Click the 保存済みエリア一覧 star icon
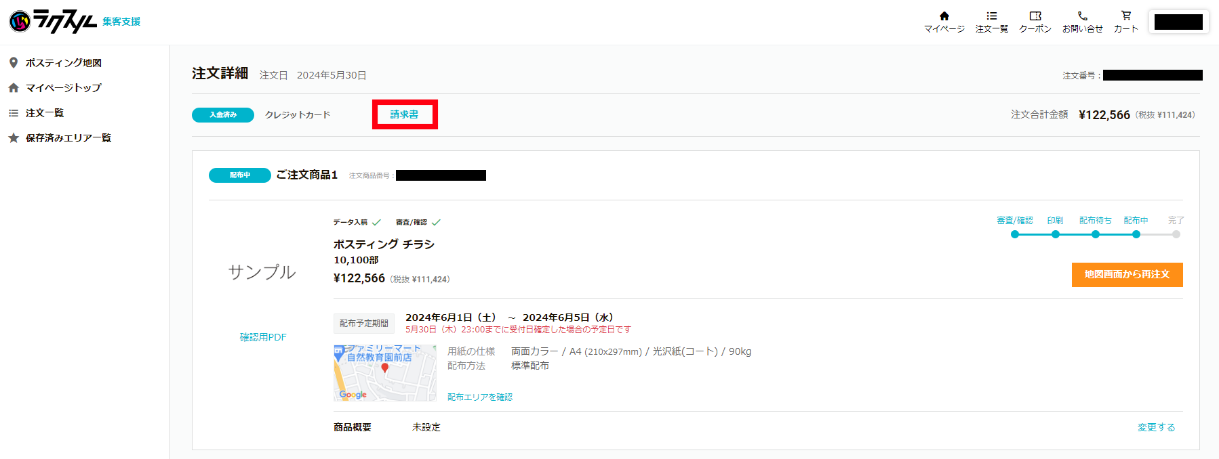1219x459 pixels. coord(14,138)
